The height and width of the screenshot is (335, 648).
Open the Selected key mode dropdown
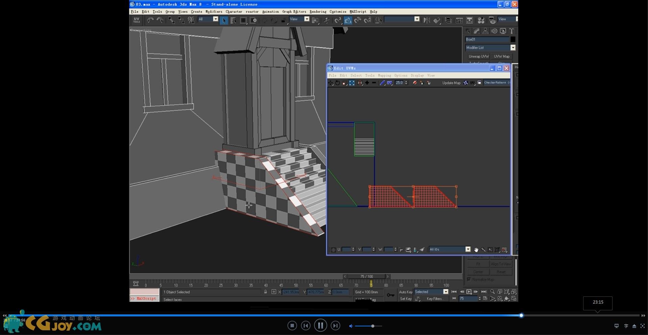pyautogui.click(x=431, y=292)
